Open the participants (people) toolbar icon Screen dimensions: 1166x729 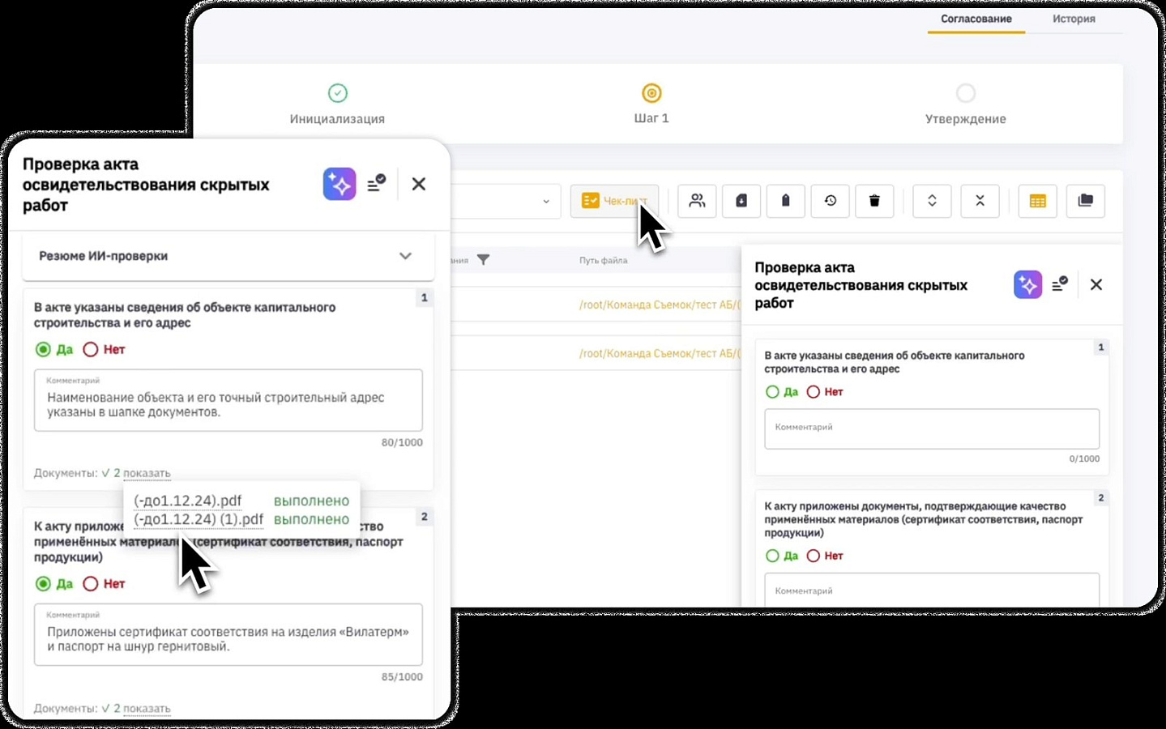coord(697,201)
